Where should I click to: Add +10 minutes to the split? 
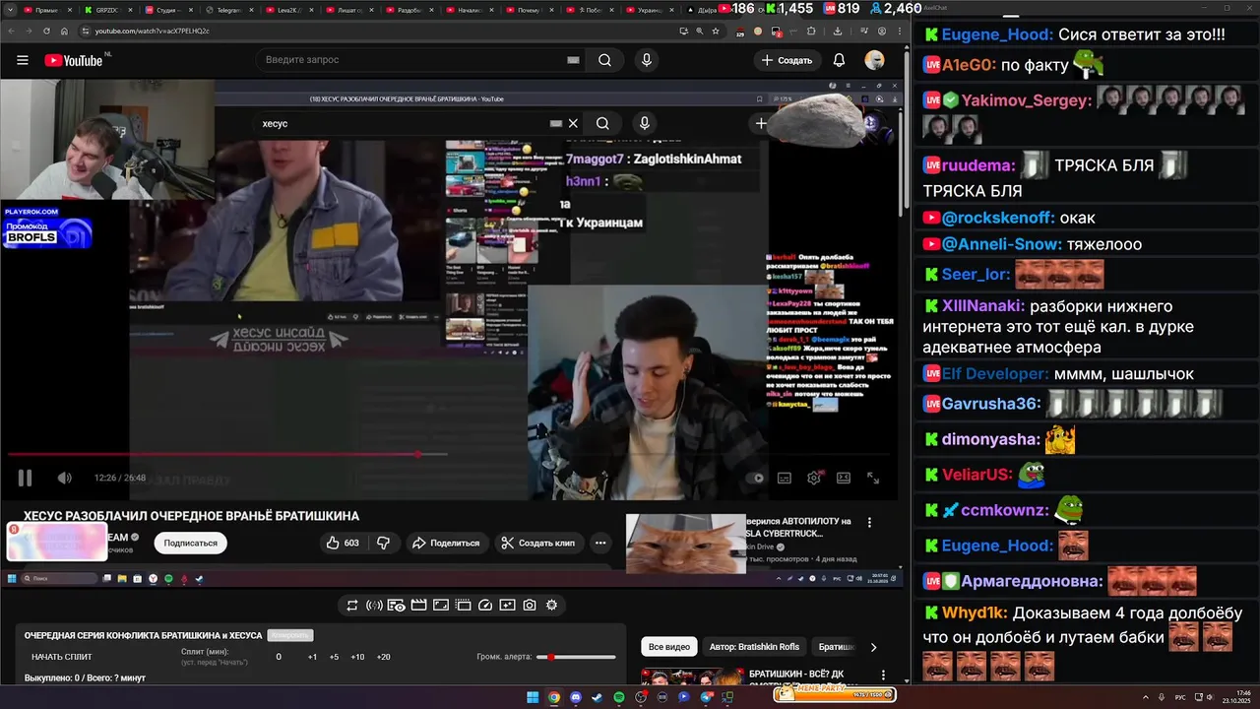click(357, 657)
